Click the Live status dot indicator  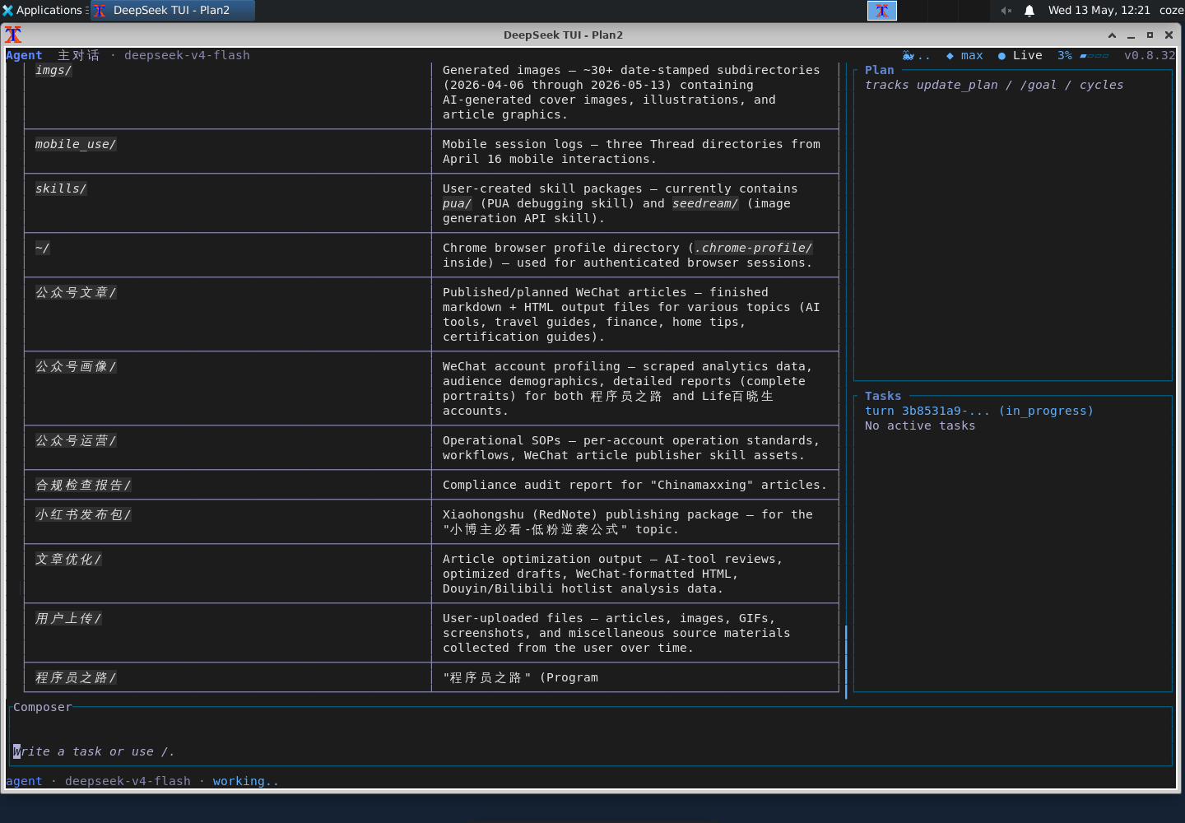pyautogui.click(x=1020, y=55)
